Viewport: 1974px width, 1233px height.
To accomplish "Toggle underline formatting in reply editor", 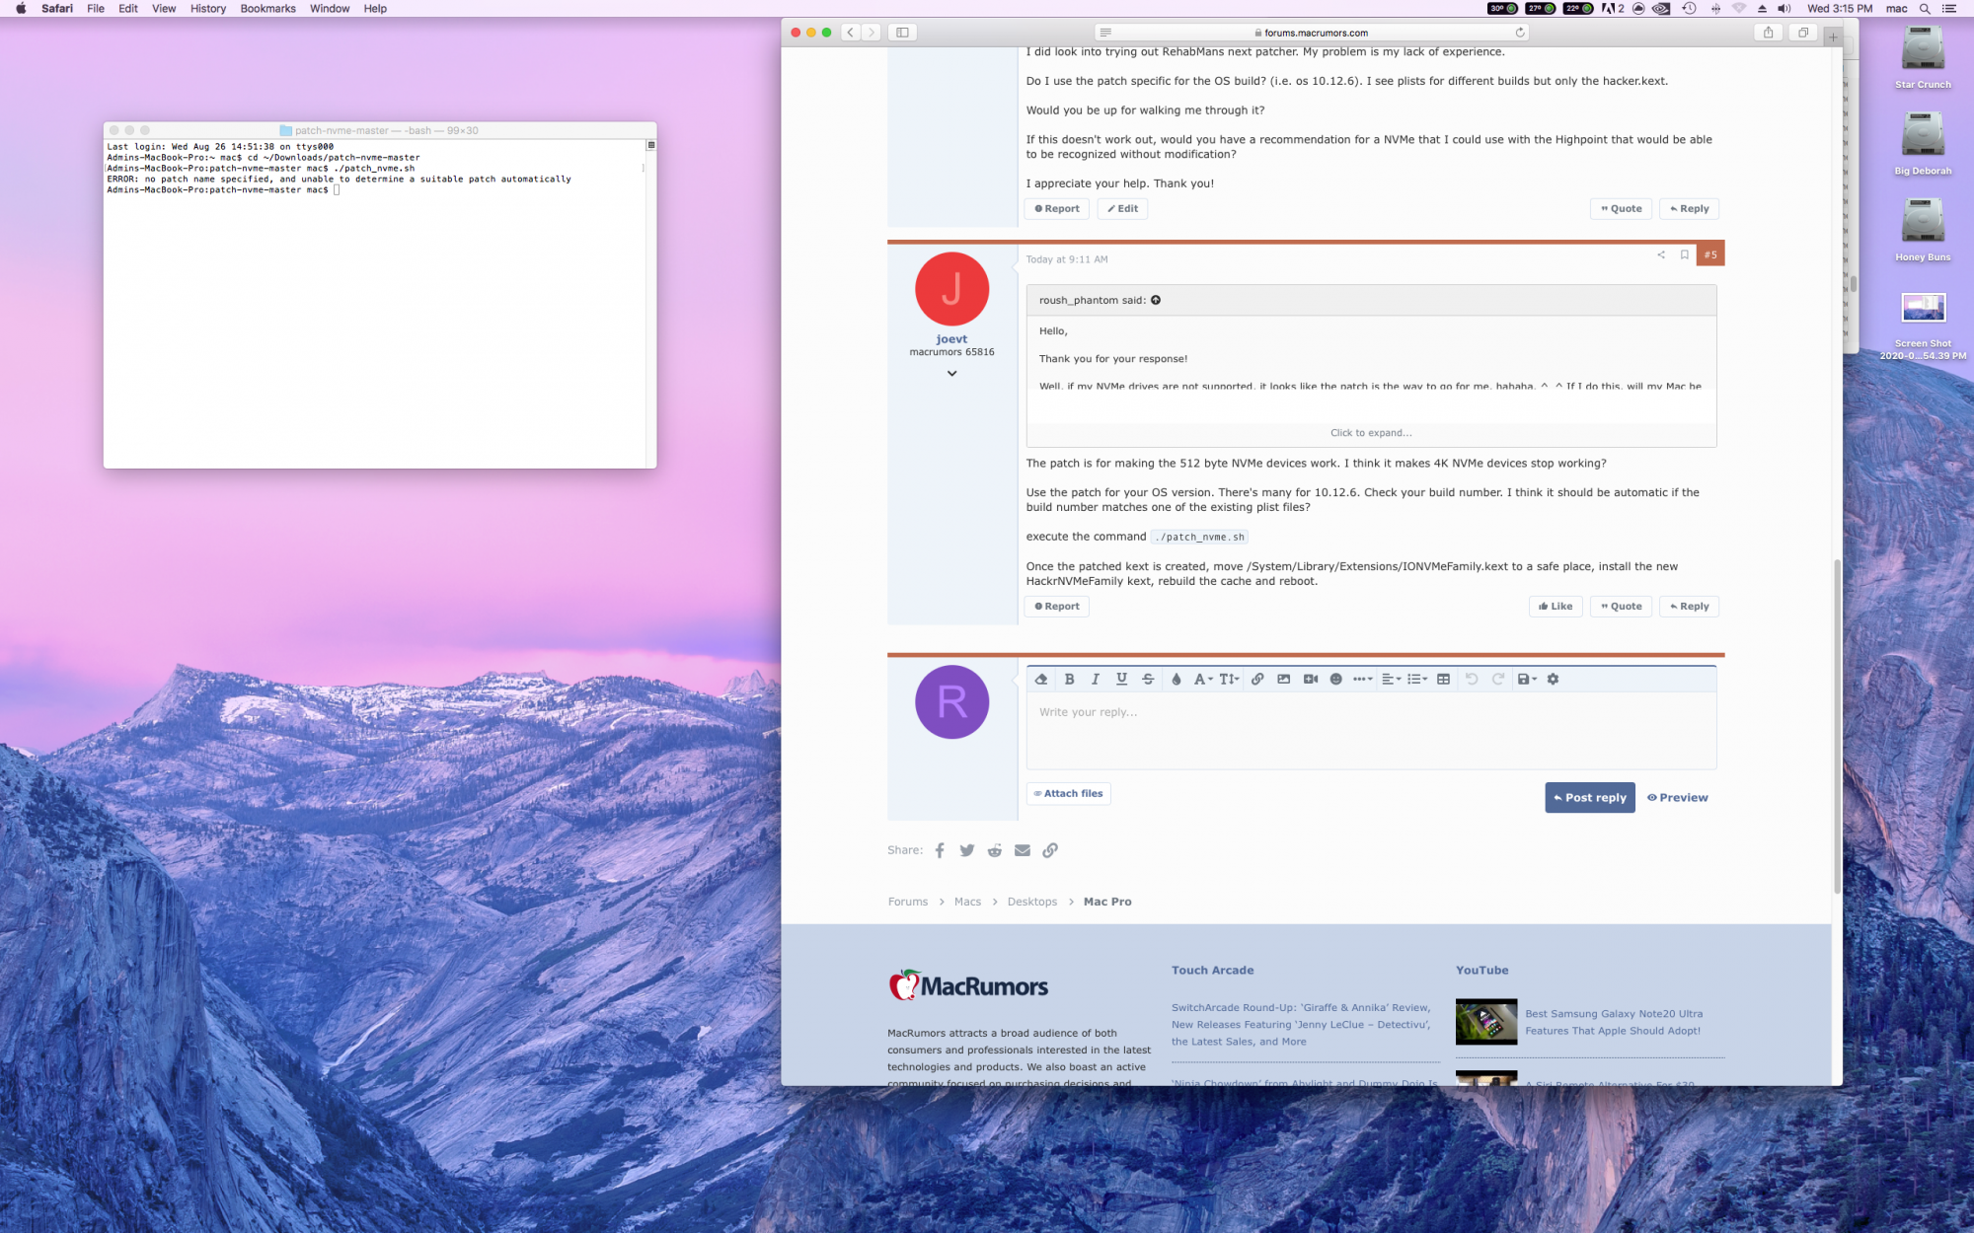I will [x=1122, y=679].
